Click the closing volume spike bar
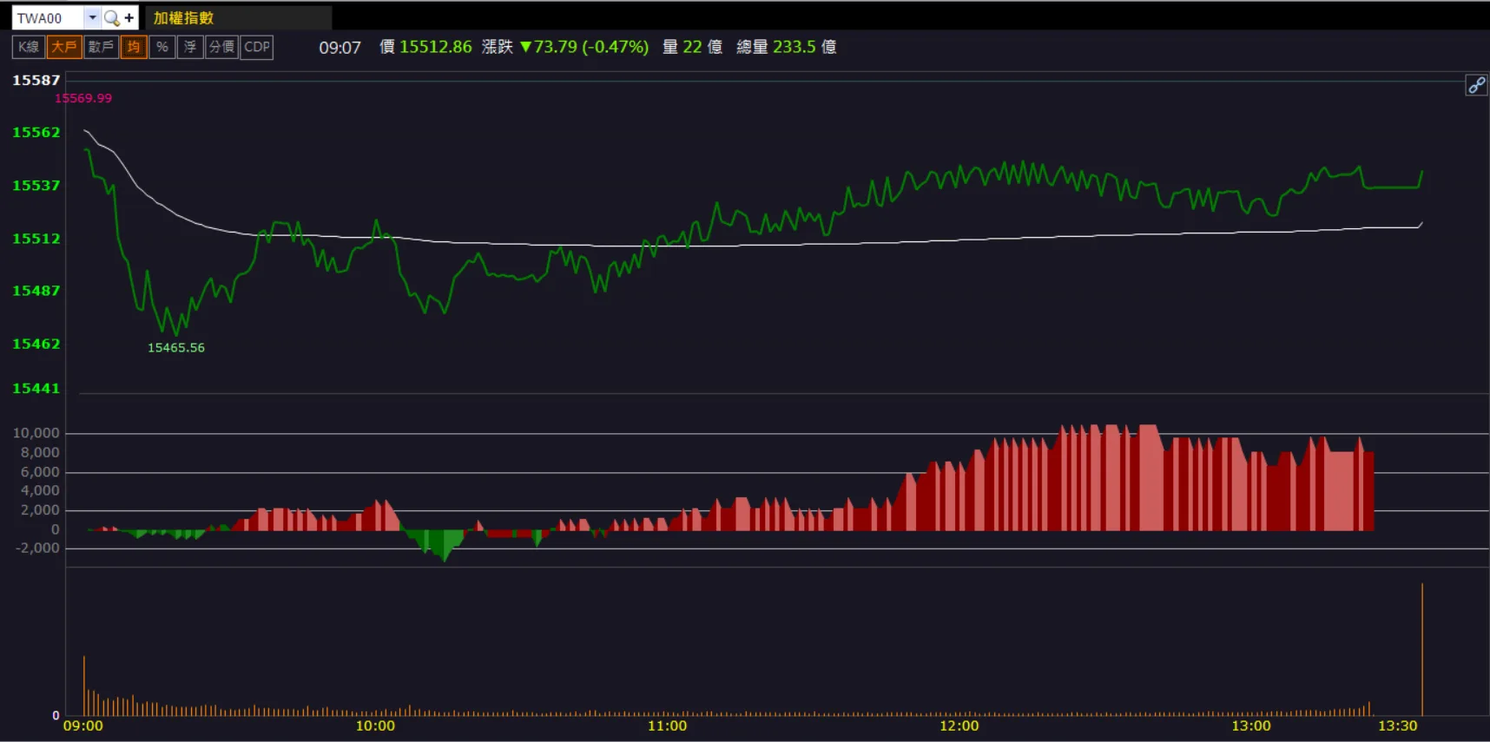 (1422, 649)
